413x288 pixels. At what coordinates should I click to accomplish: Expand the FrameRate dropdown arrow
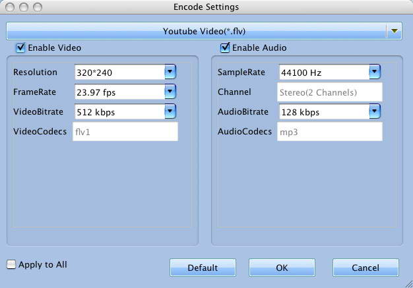pos(170,91)
